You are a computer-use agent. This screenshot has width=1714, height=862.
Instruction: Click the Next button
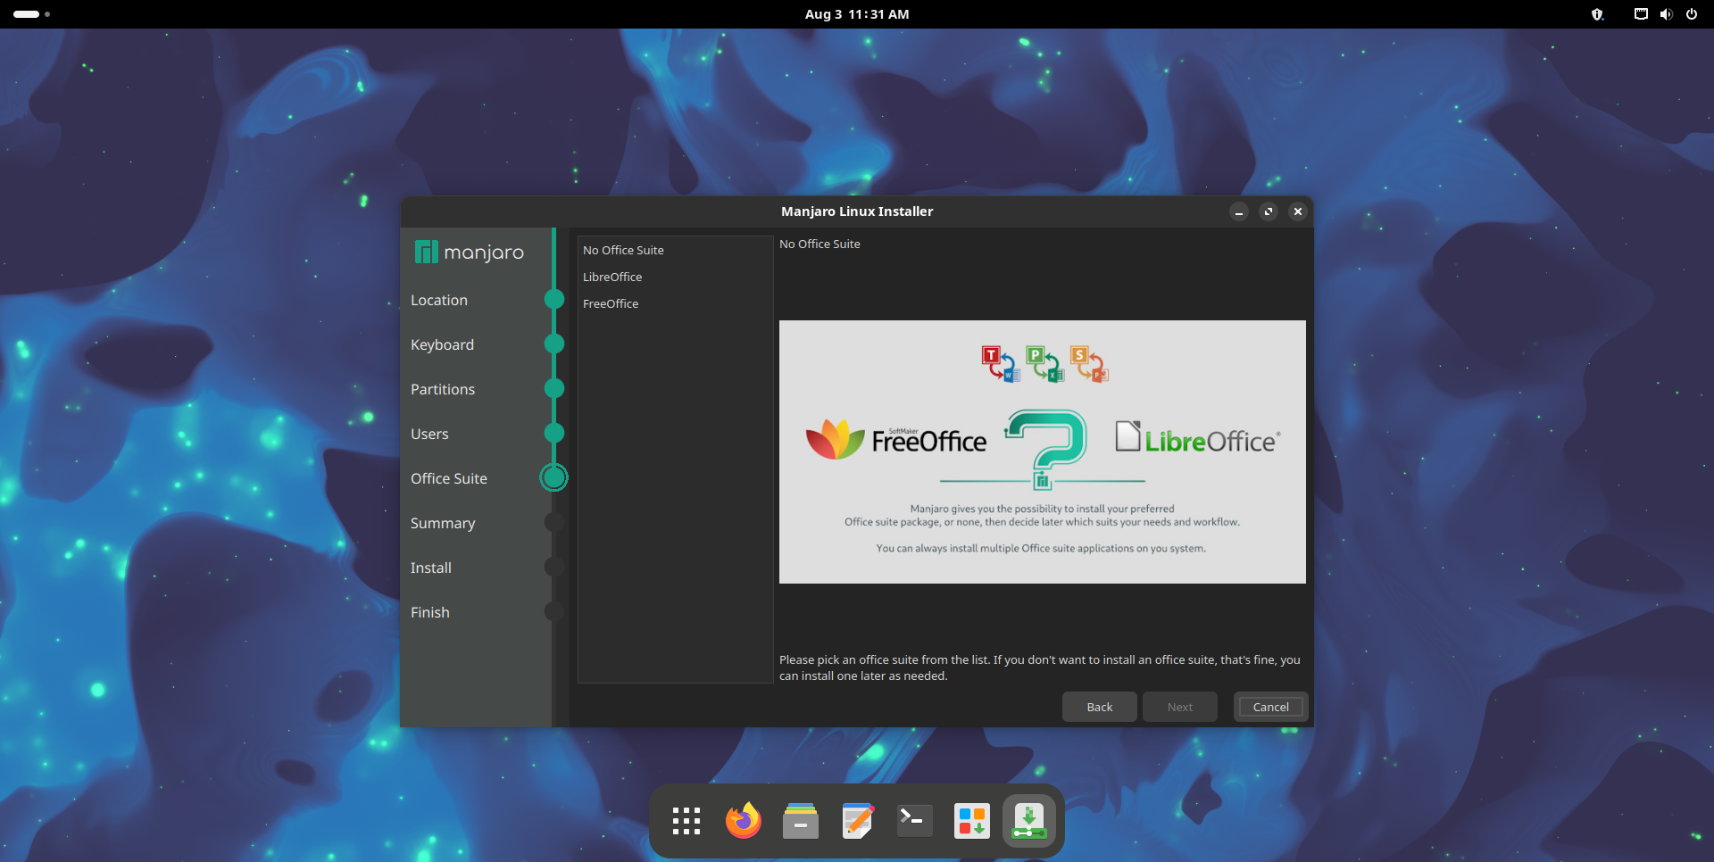tap(1180, 707)
